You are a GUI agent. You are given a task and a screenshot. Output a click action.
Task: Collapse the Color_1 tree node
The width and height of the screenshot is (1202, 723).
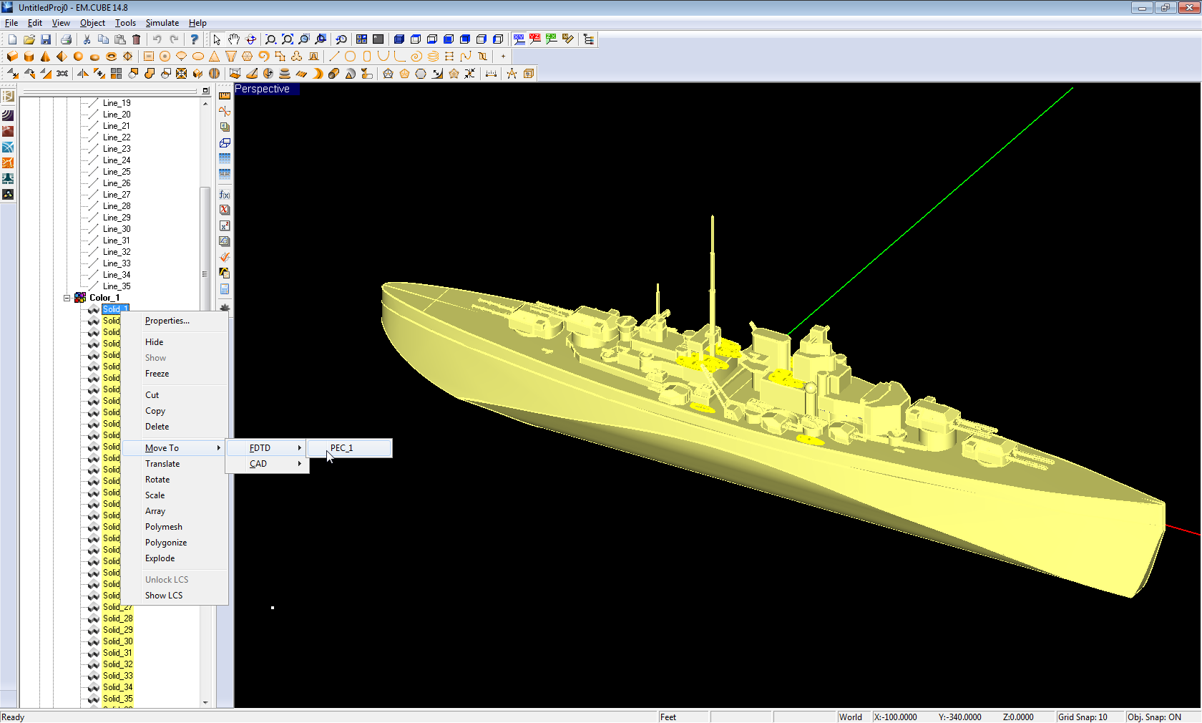pyautogui.click(x=67, y=298)
